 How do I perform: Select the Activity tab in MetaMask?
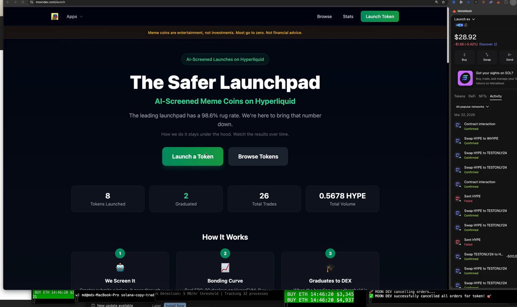coord(496,96)
